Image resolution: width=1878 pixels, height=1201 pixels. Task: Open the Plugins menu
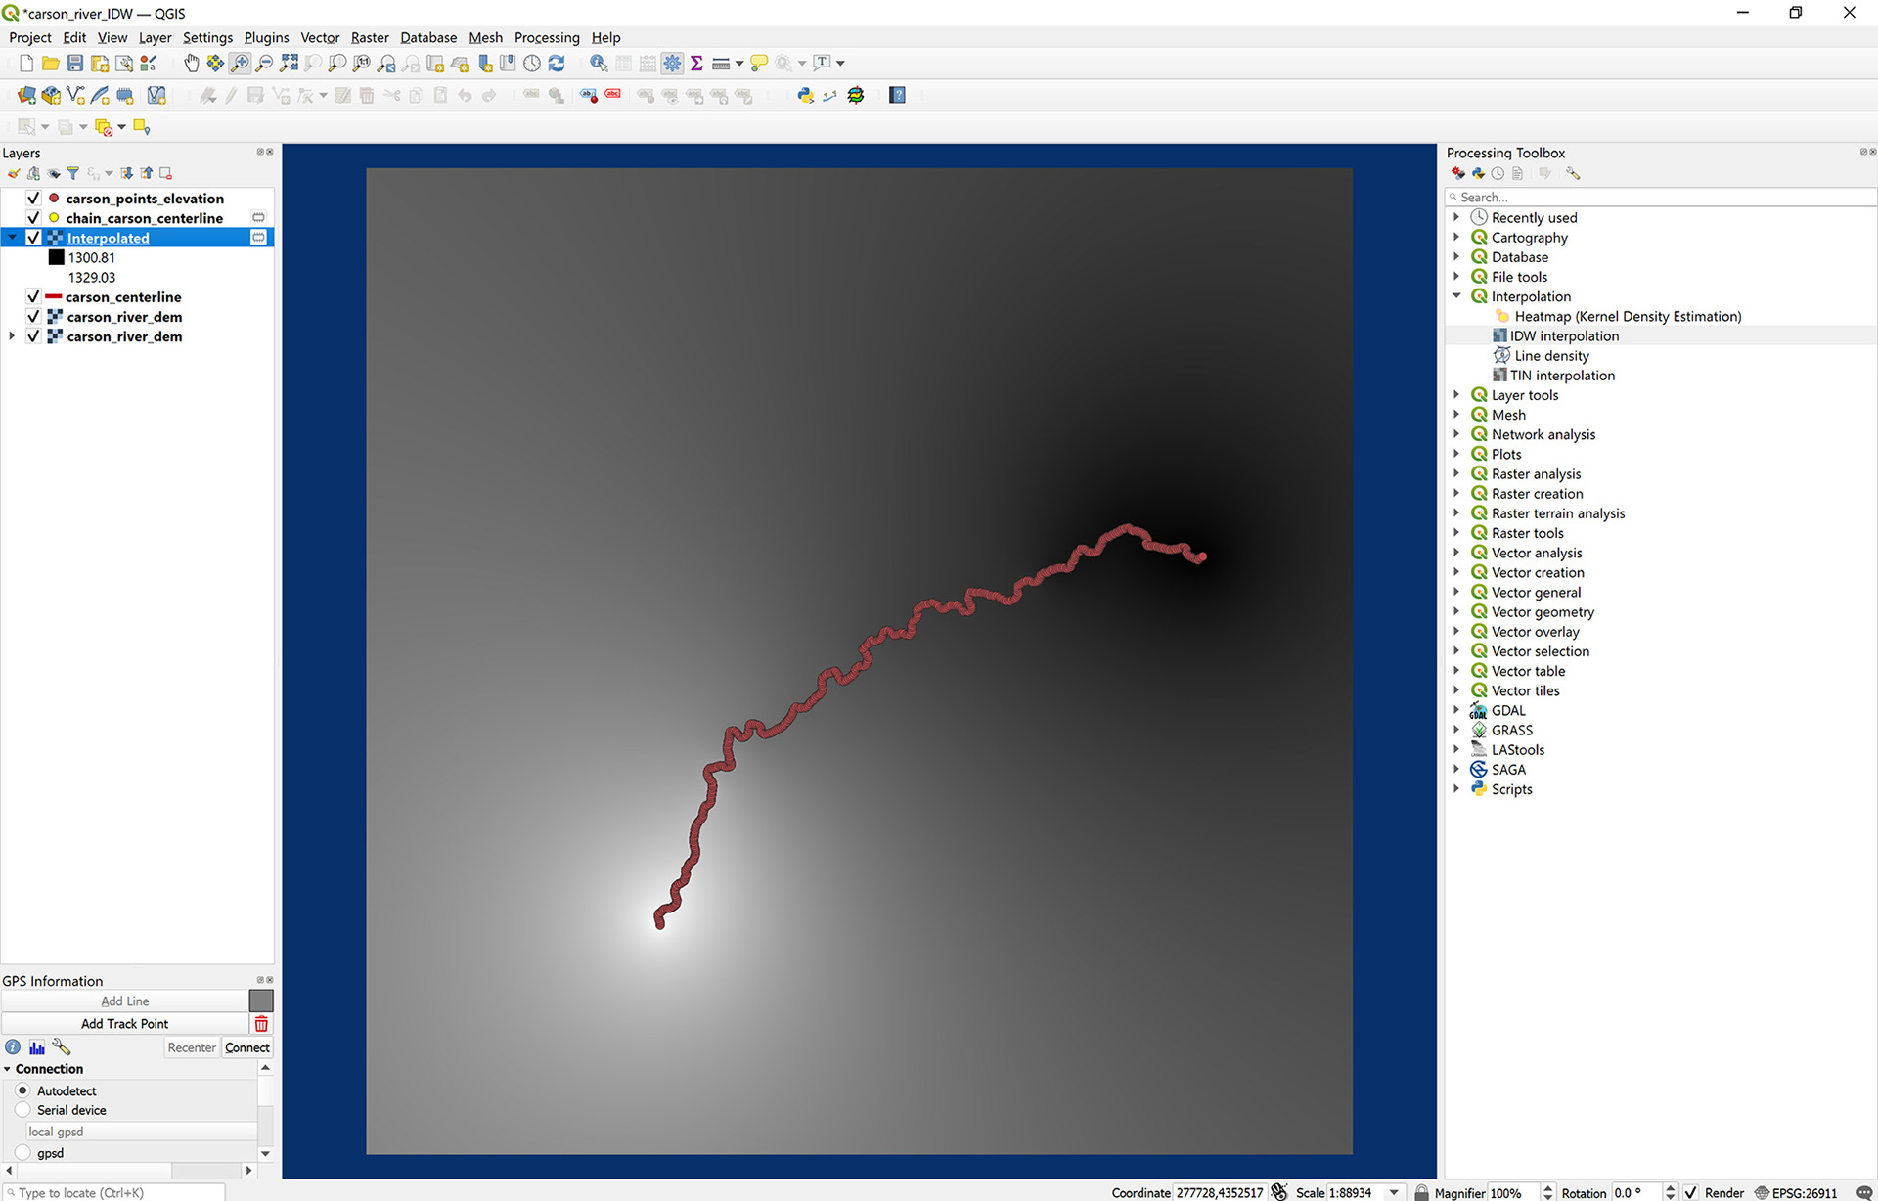(266, 37)
